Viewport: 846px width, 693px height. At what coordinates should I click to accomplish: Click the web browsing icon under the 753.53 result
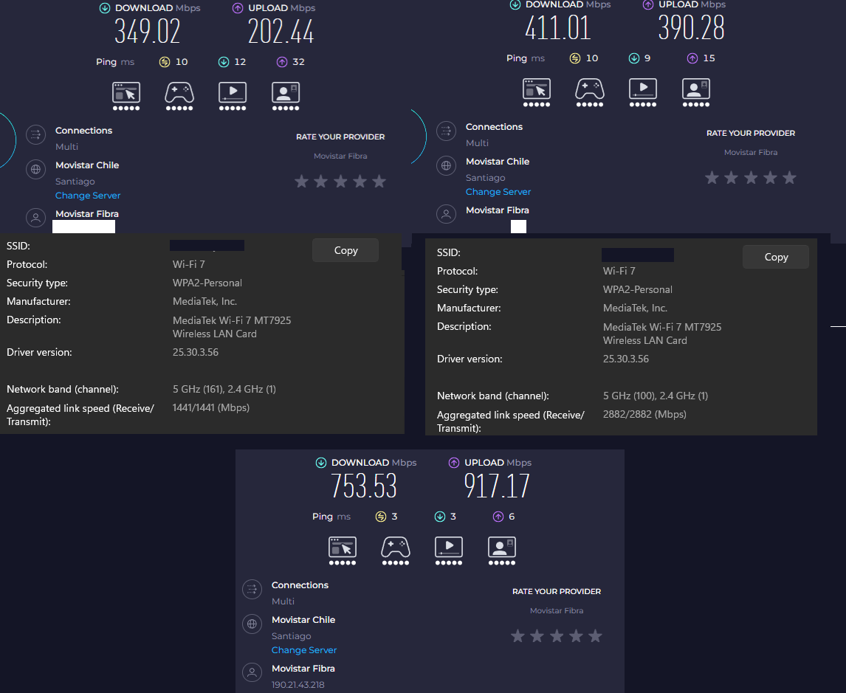point(343,547)
